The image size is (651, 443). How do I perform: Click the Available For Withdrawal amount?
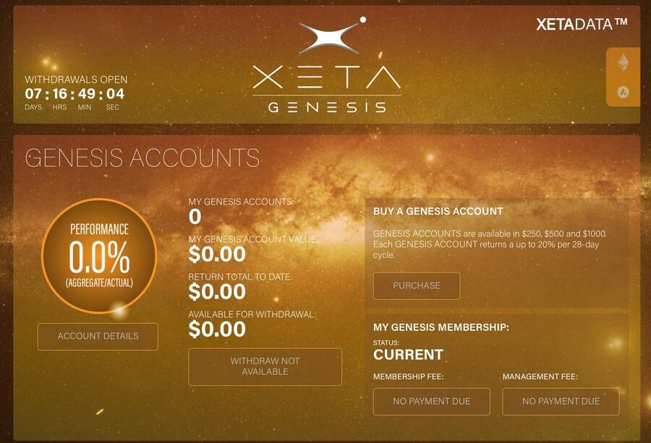(x=217, y=330)
